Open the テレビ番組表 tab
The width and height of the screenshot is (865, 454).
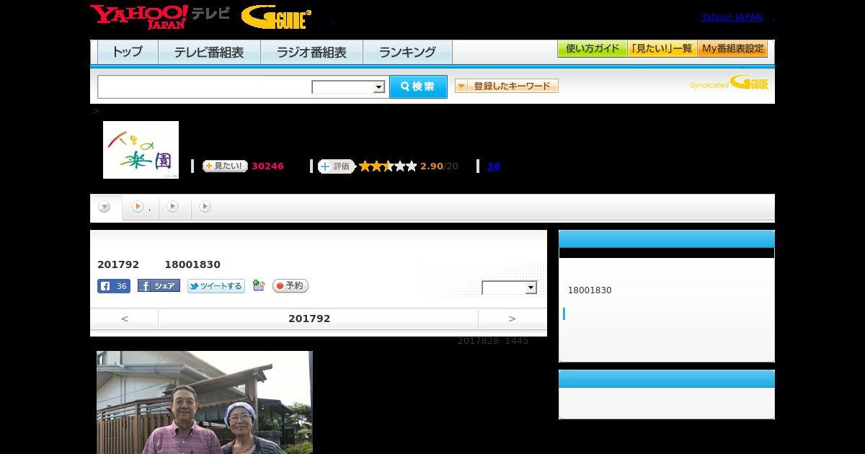[x=209, y=52]
